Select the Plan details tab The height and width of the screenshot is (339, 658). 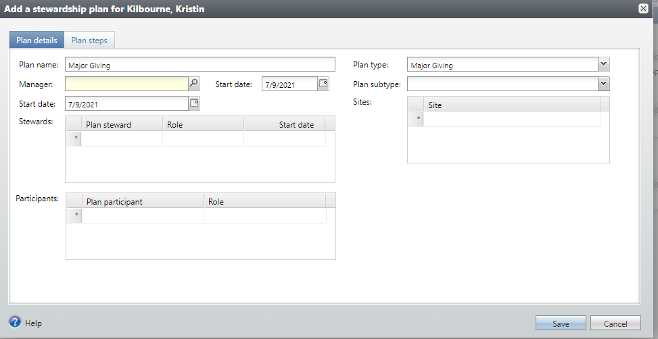[37, 41]
